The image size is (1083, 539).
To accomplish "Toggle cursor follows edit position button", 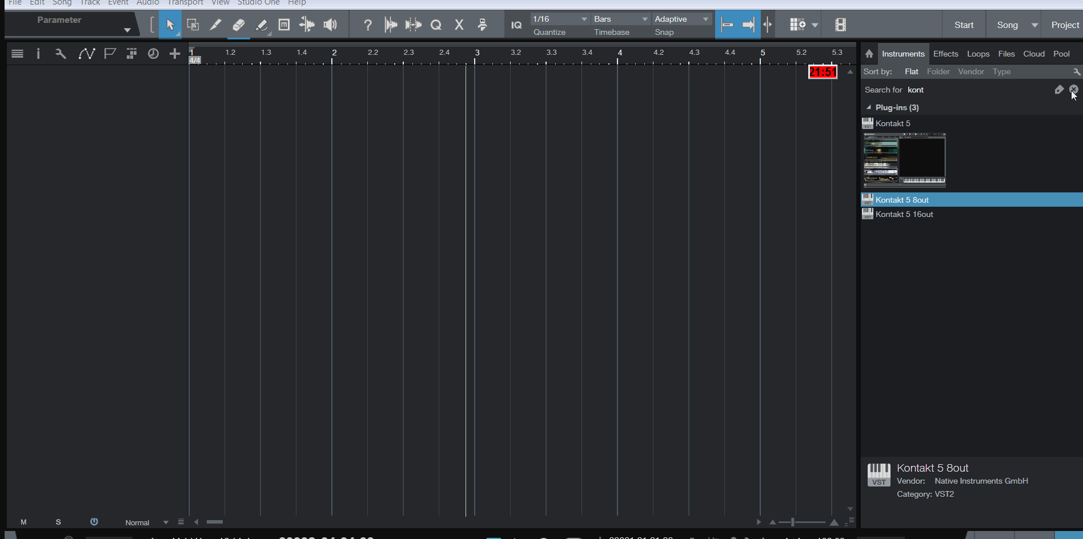I will (x=768, y=25).
